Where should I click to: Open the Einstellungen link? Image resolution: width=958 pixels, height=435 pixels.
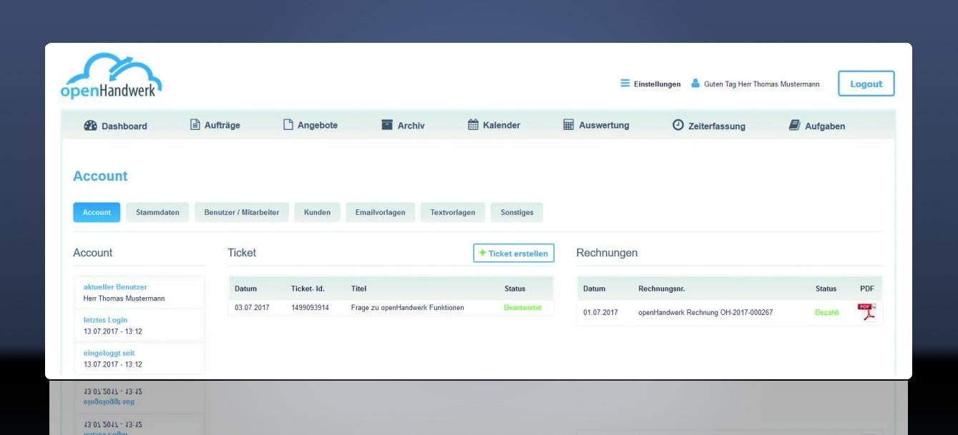tap(657, 84)
